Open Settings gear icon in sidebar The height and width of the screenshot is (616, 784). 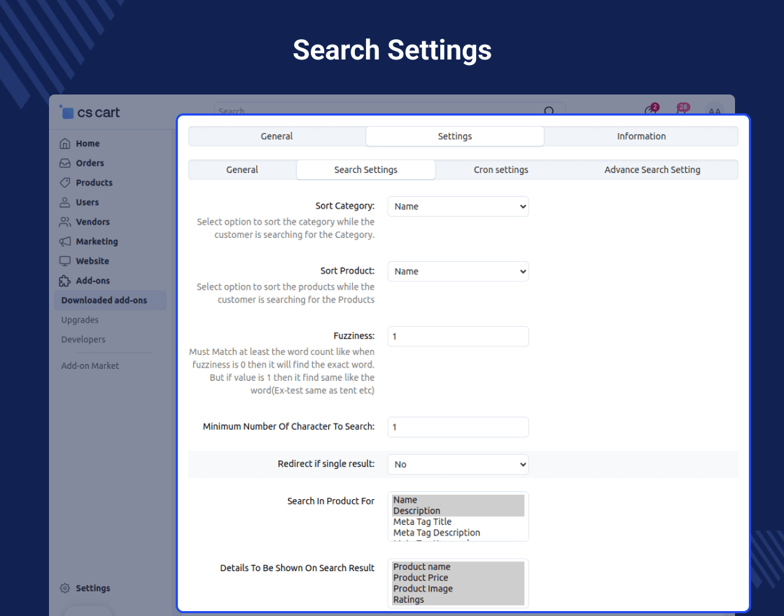coord(65,588)
